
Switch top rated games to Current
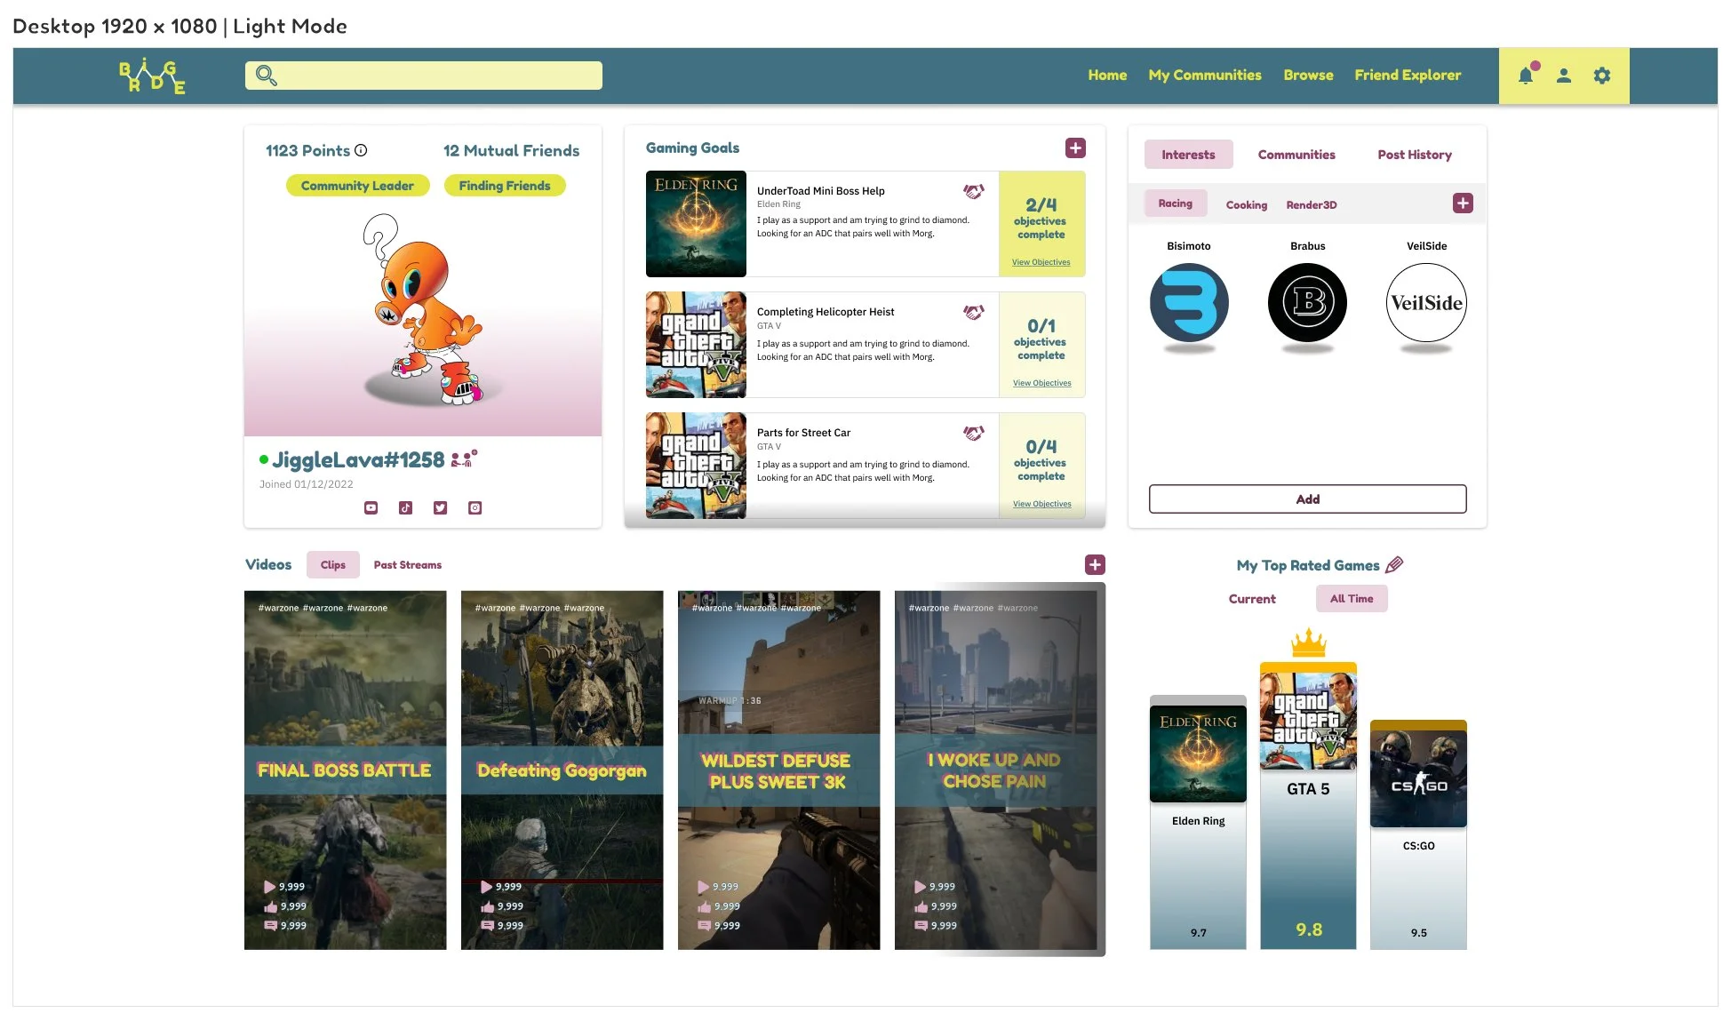click(x=1251, y=599)
